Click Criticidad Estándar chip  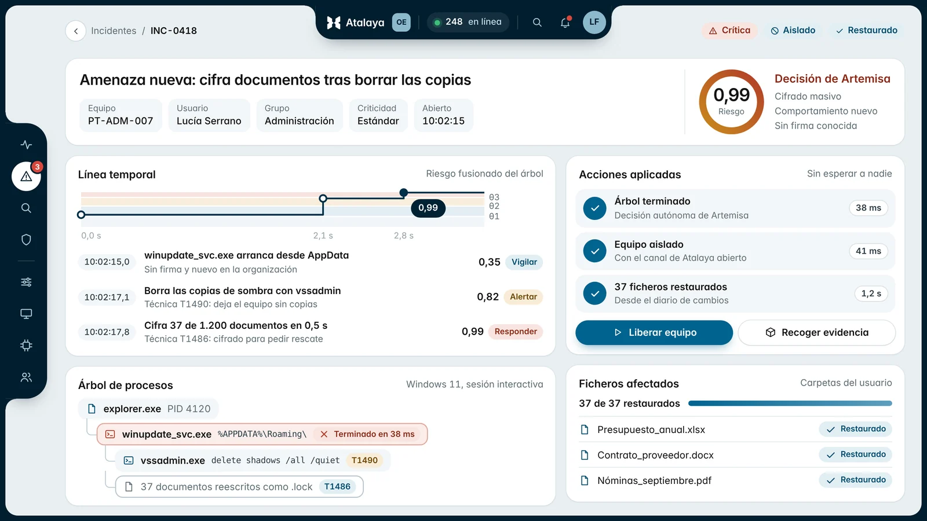point(378,115)
